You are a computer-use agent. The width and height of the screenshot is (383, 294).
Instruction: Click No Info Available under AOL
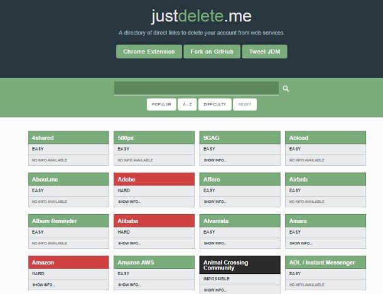click(x=307, y=285)
